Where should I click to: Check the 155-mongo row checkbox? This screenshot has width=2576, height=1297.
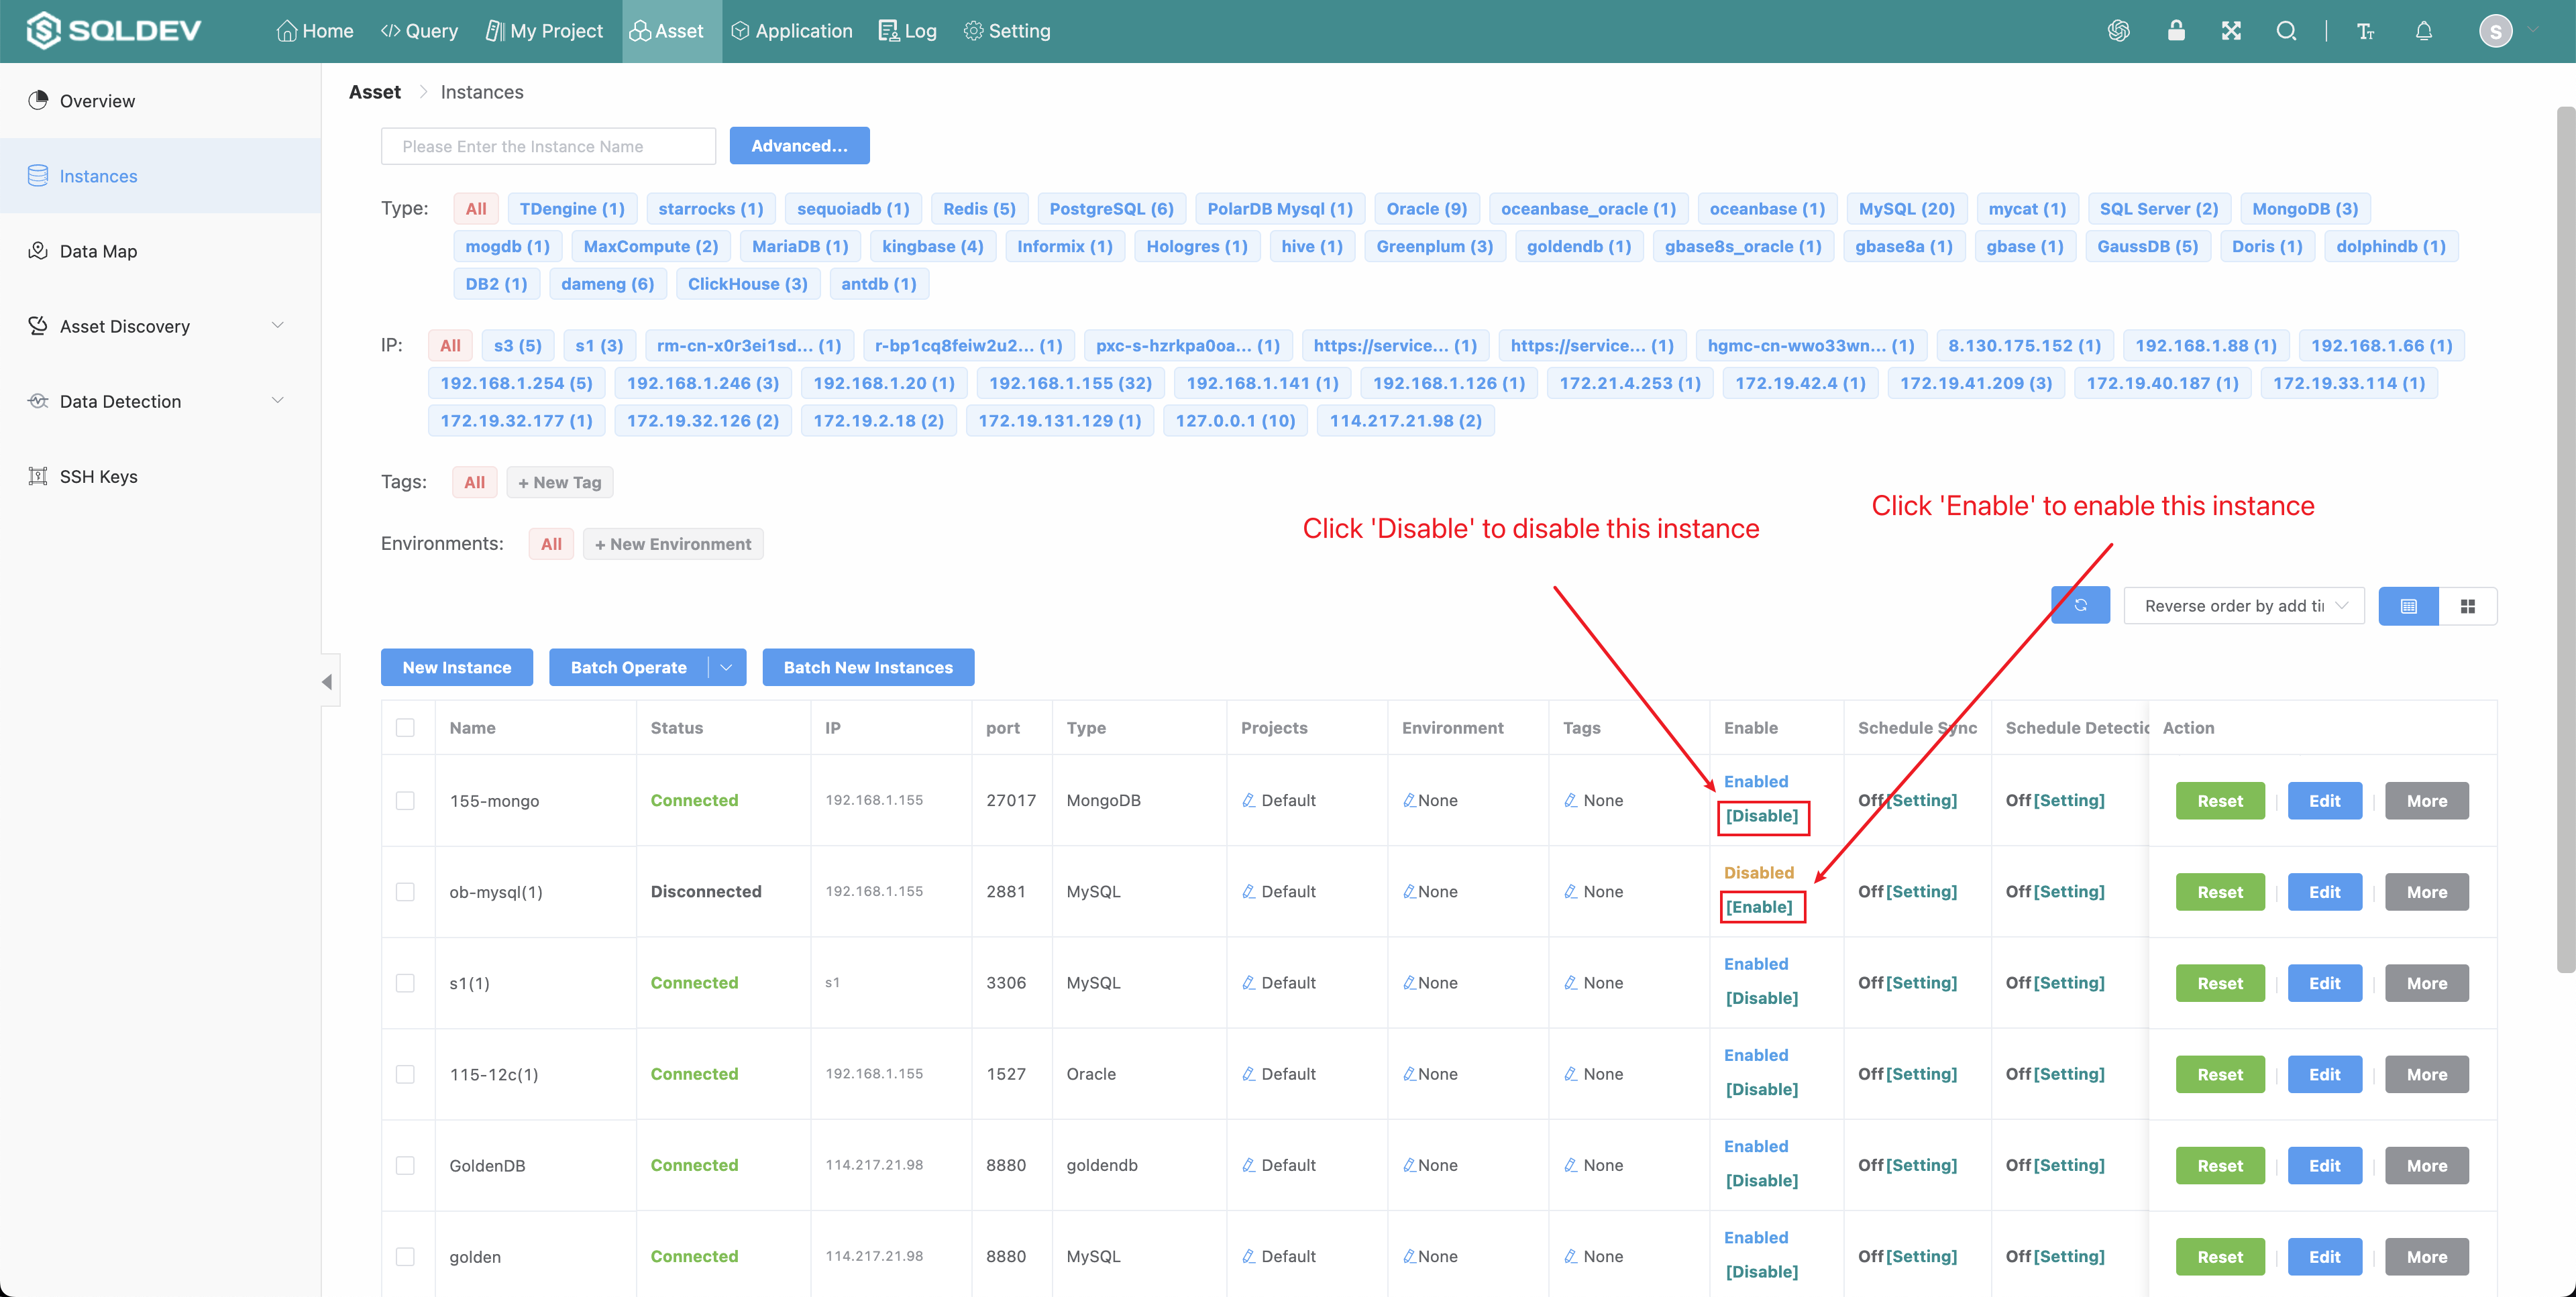[x=405, y=800]
